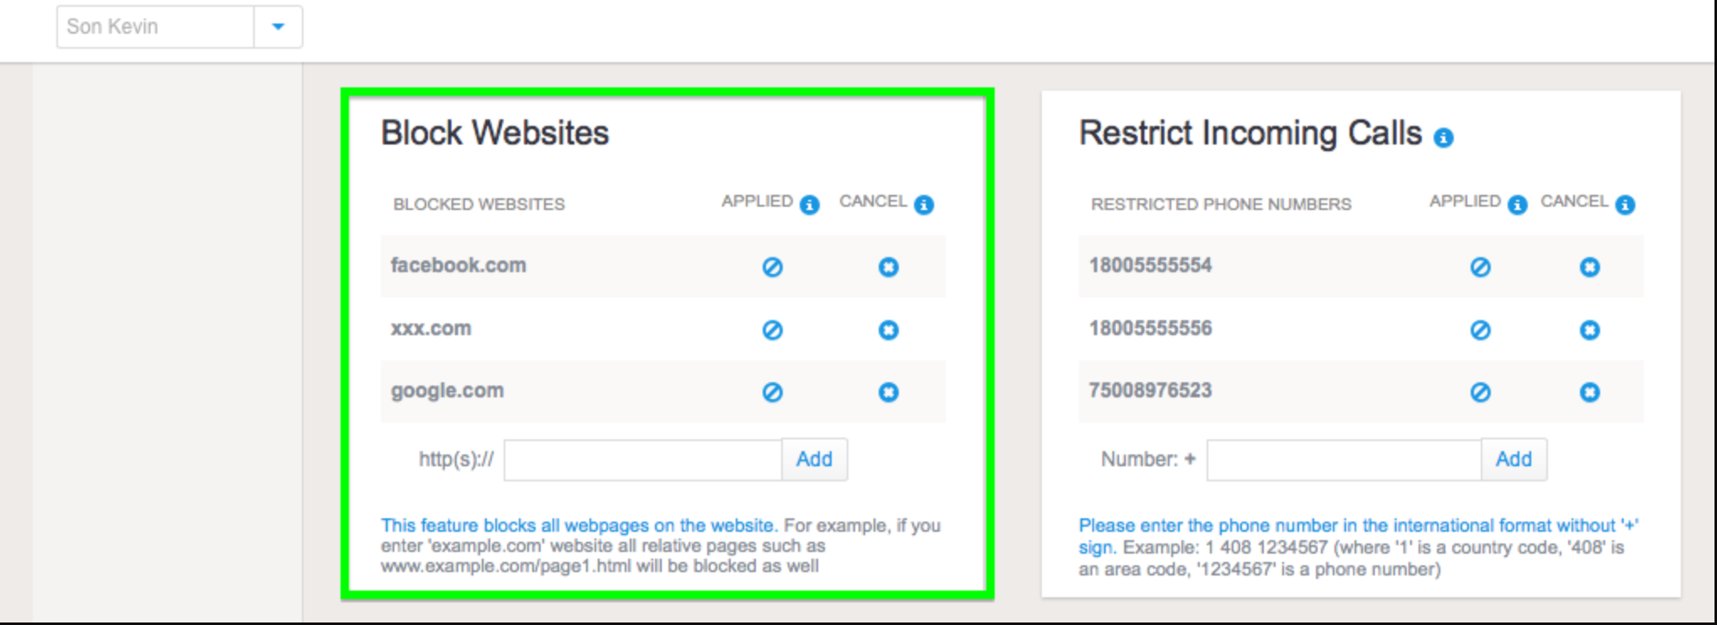
Task: Select xxx.com entry text
Action: pos(431,328)
